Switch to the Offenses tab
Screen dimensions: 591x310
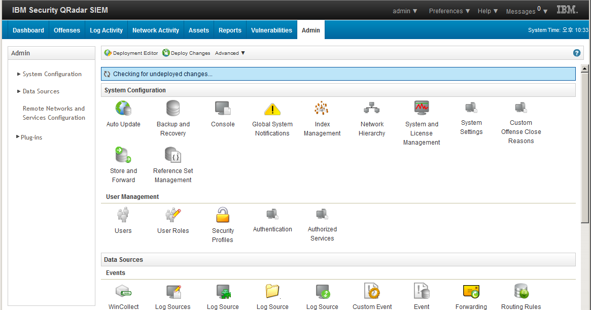(67, 30)
